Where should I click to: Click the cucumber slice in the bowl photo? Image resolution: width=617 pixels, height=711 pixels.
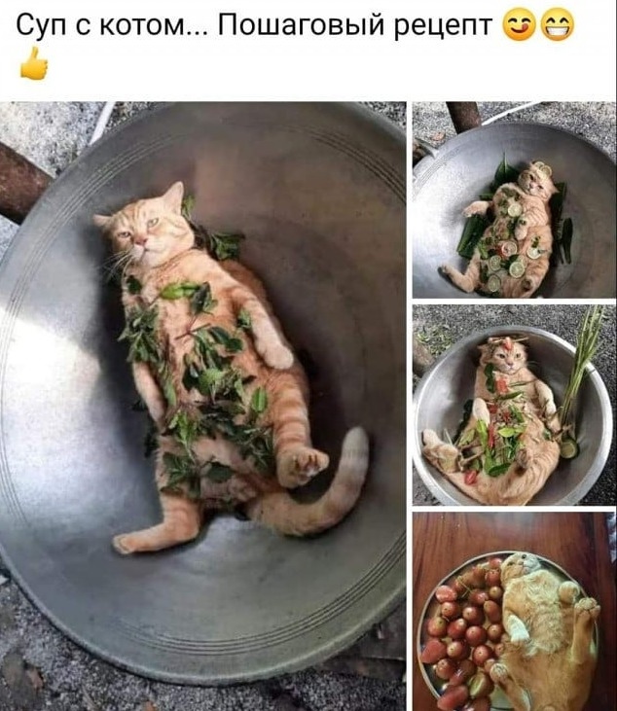[x=569, y=447]
